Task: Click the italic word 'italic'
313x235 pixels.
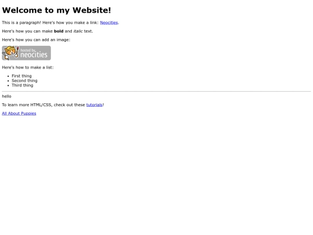Action: [78, 31]
